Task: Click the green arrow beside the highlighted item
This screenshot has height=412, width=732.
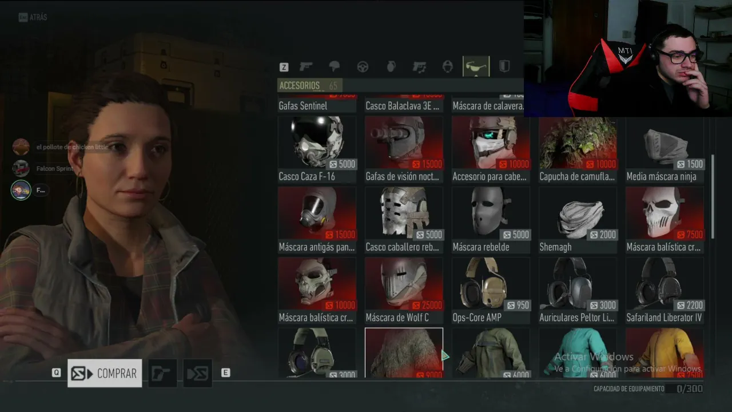Action: 445,356
